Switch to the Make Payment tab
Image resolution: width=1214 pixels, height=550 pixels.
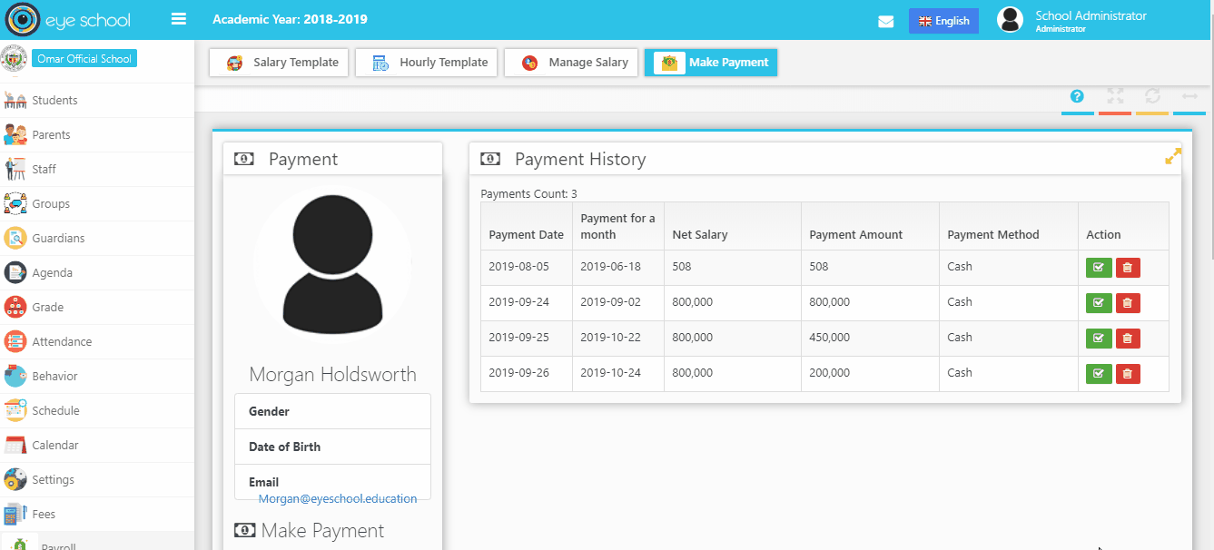click(x=711, y=63)
